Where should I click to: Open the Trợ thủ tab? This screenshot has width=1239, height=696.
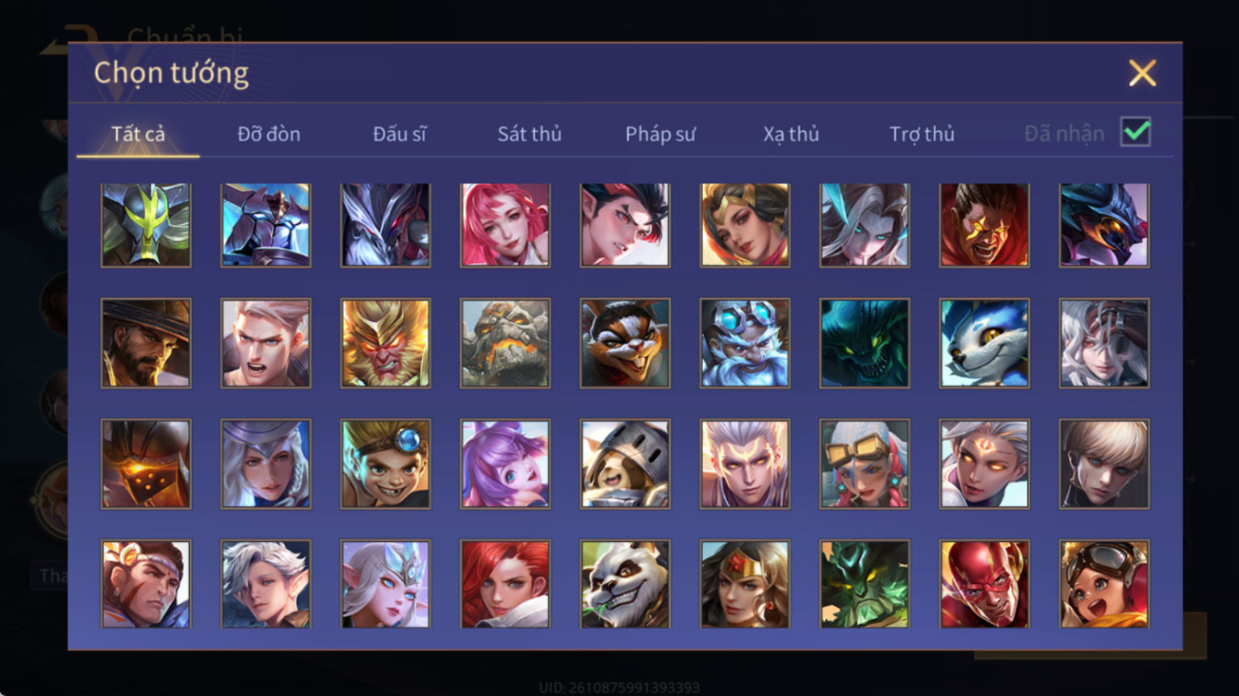tap(922, 134)
